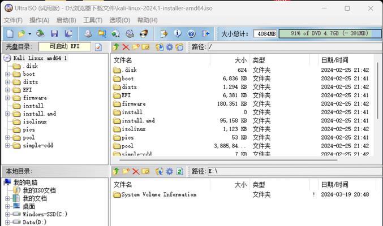
Task: Click the extract icon in the image pane toolbar
Action: click(160, 47)
